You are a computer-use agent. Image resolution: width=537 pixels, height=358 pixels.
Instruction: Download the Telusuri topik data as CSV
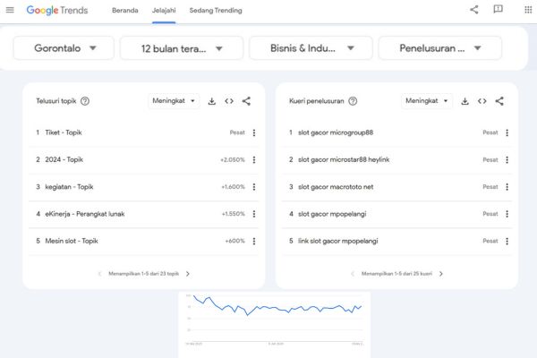pyautogui.click(x=212, y=101)
